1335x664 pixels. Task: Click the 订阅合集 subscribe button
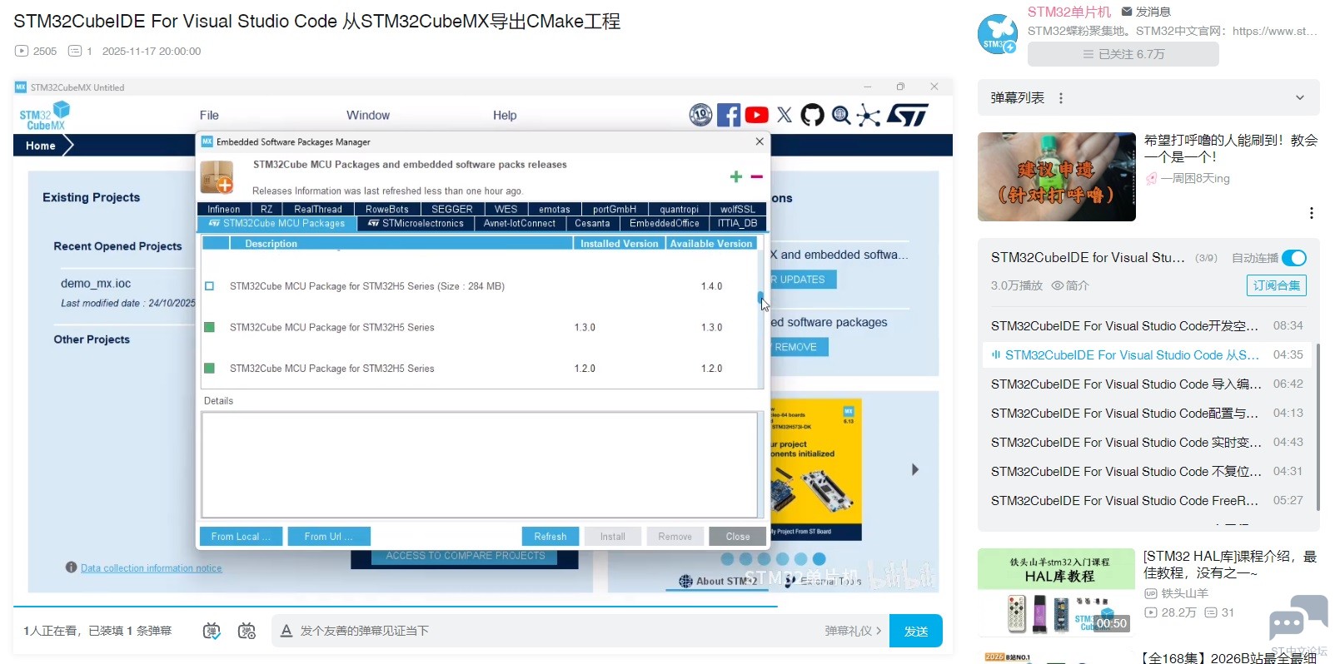point(1277,285)
